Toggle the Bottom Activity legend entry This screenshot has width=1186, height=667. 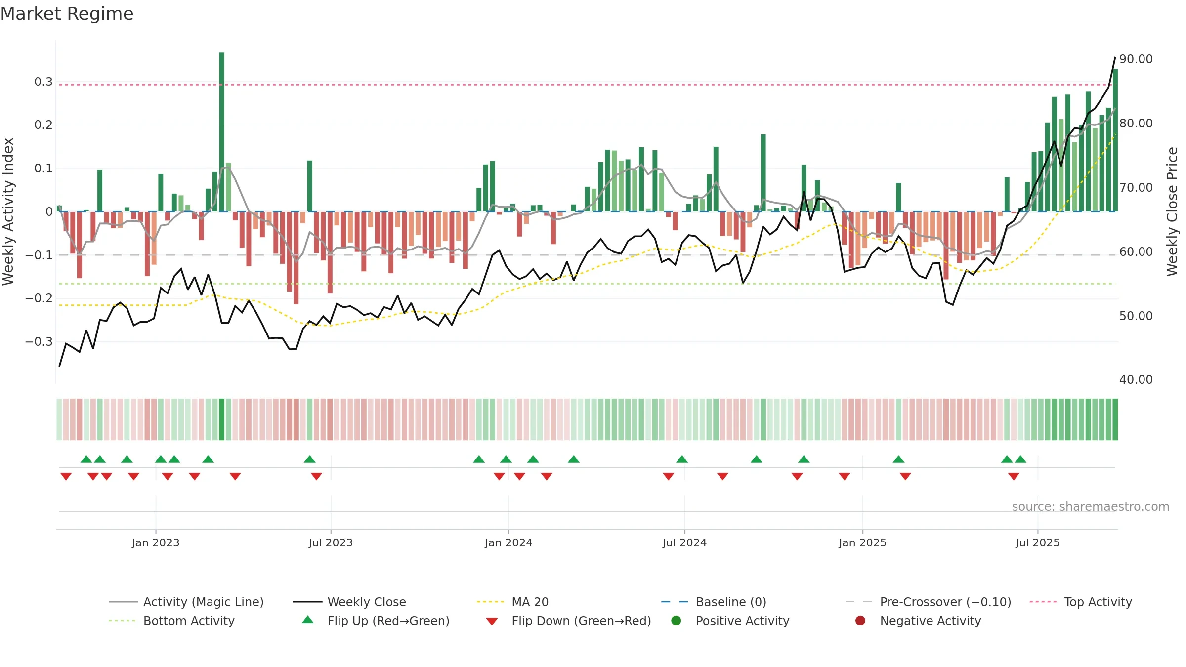[171, 621]
